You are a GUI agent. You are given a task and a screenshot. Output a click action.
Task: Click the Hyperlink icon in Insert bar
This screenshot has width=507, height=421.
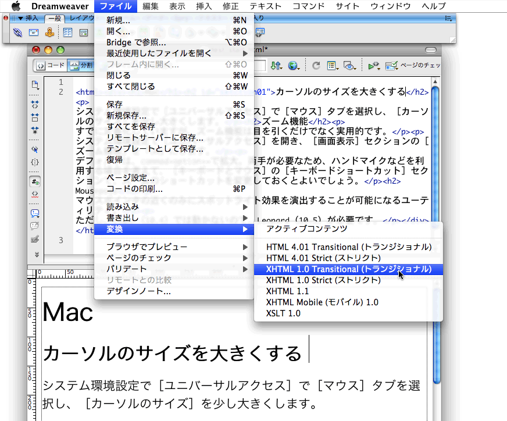(x=17, y=33)
